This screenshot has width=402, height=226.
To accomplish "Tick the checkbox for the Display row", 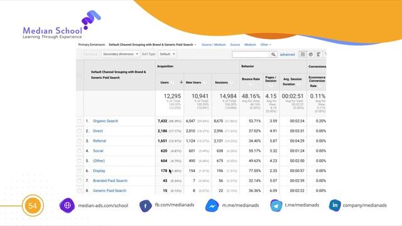I will click(80, 171).
